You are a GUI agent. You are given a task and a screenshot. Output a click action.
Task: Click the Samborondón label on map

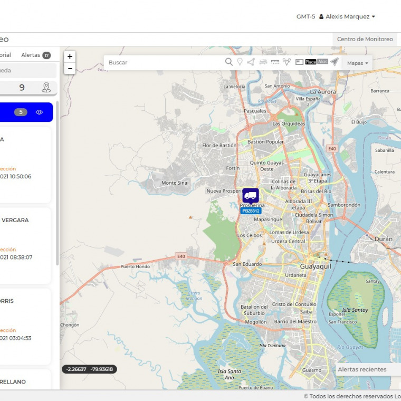pyautogui.click(x=344, y=205)
